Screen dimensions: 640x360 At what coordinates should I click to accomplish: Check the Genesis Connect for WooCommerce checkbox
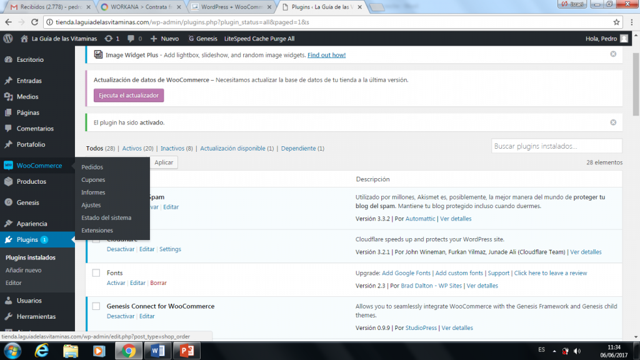click(96, 306)
